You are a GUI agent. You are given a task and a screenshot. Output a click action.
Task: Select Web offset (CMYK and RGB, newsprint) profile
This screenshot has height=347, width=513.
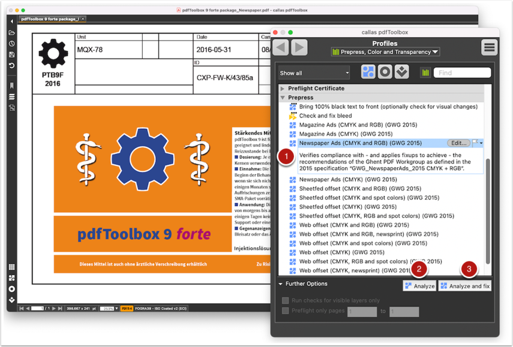point(369,234)
